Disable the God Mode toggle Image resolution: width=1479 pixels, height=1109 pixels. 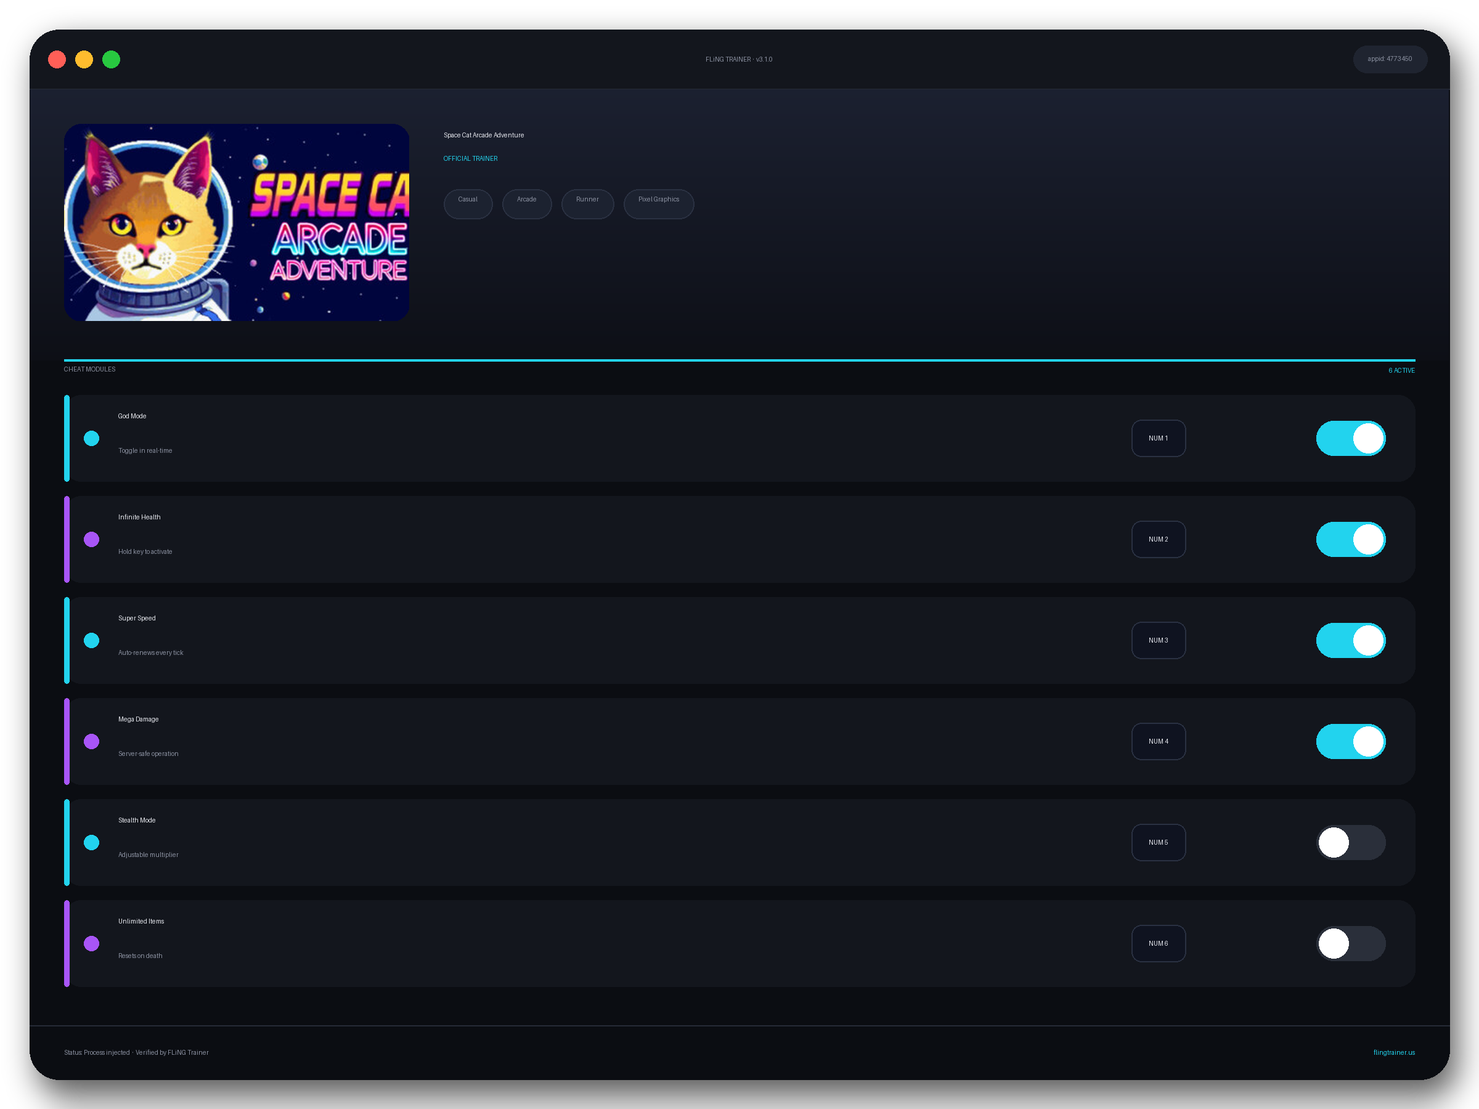tap(1351, 439)
